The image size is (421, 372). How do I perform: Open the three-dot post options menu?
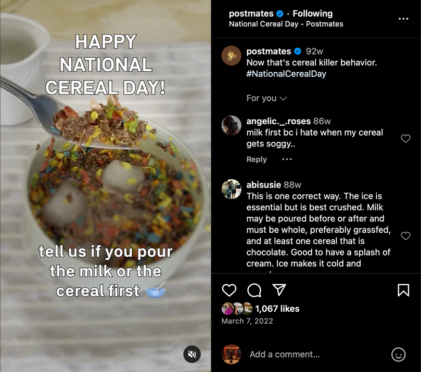tap(403, 19)
